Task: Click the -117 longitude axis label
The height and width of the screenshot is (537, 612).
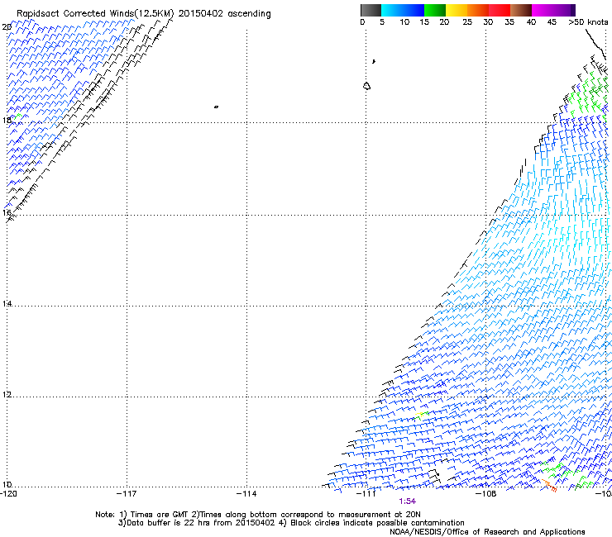Action: click(x=127, y=494)
